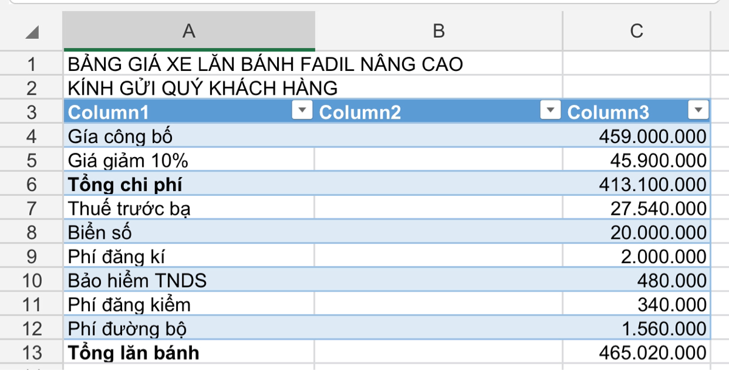The height and width of the screenshot is (370, 729).
Task: Click the 465.000.000-range total cell 465.020.000
Action: [x=636, y=352]
